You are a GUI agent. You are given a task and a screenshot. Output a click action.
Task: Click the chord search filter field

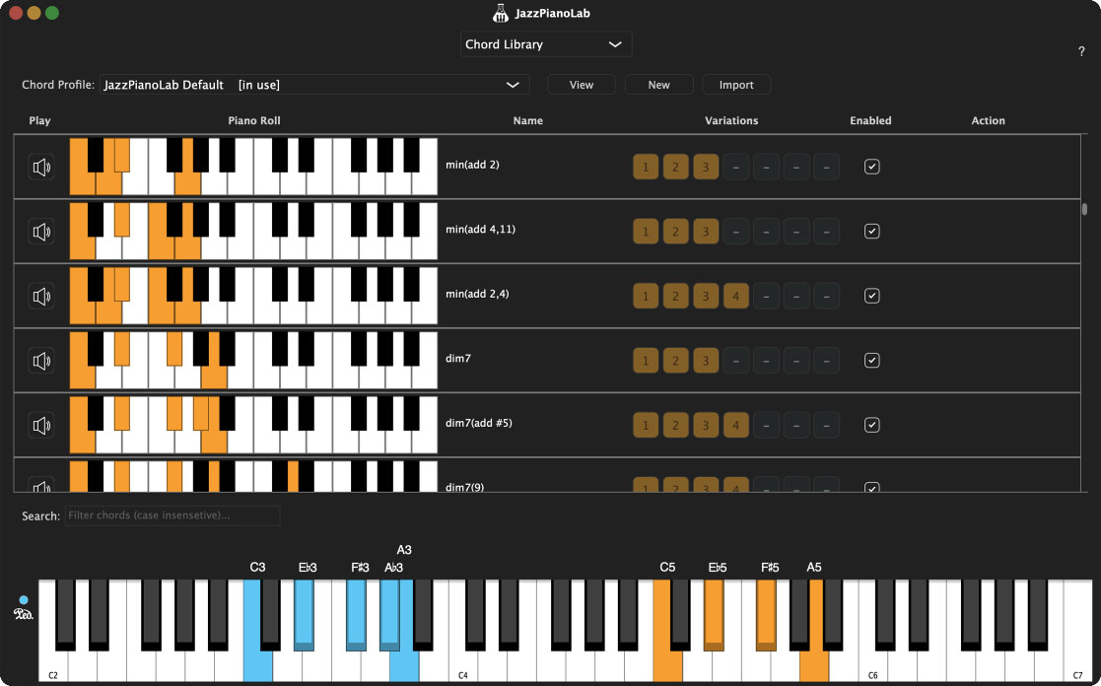(x=172, y=515)
